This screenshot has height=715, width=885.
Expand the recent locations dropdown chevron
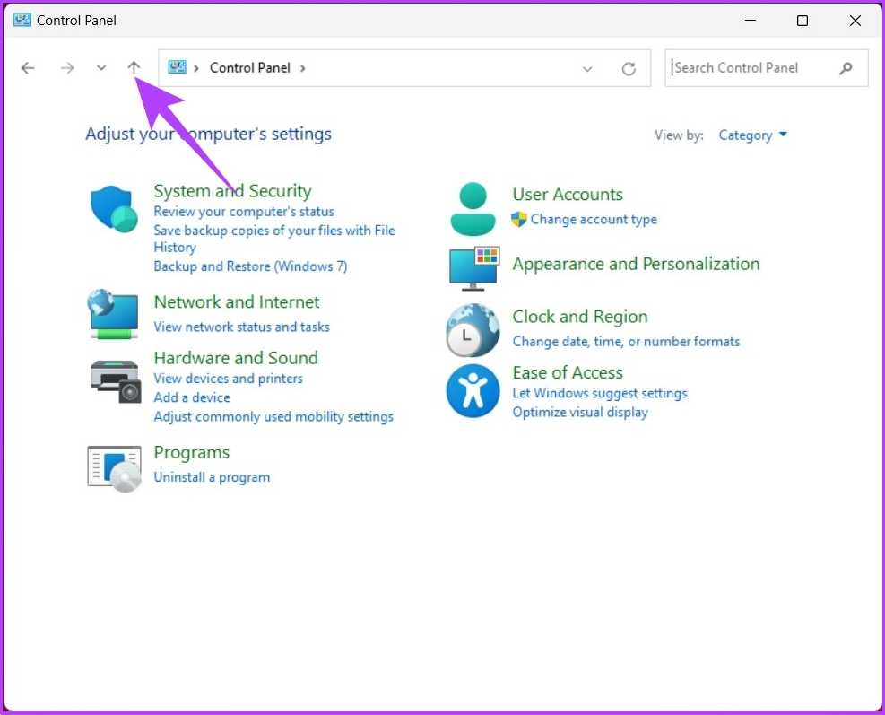(x=101, y=68)
